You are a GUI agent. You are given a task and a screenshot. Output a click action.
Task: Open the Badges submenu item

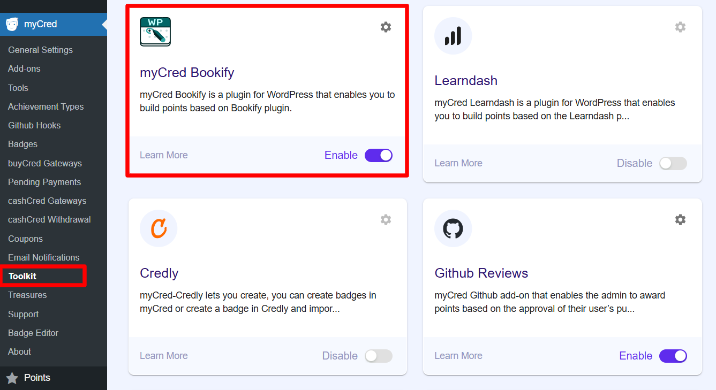[22, 144]
